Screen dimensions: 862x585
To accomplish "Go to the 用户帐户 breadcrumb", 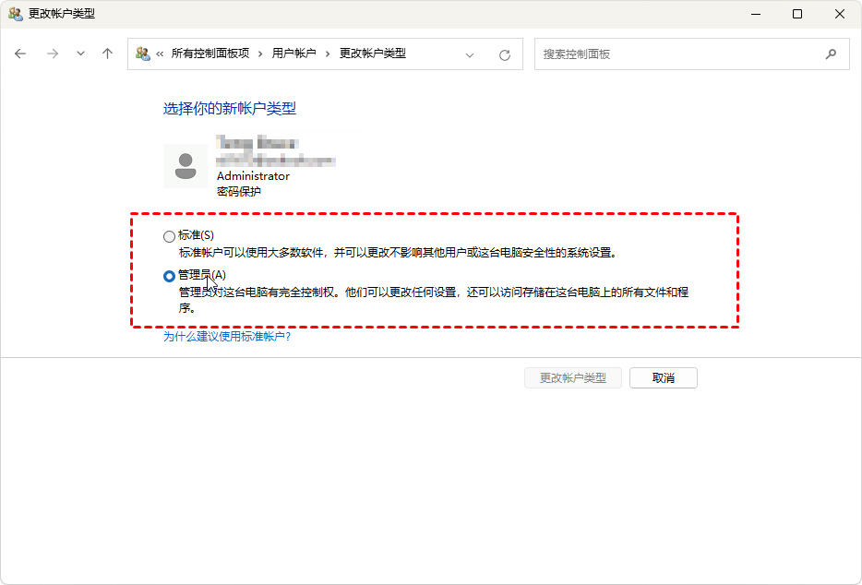I will (x=293, y=54).
